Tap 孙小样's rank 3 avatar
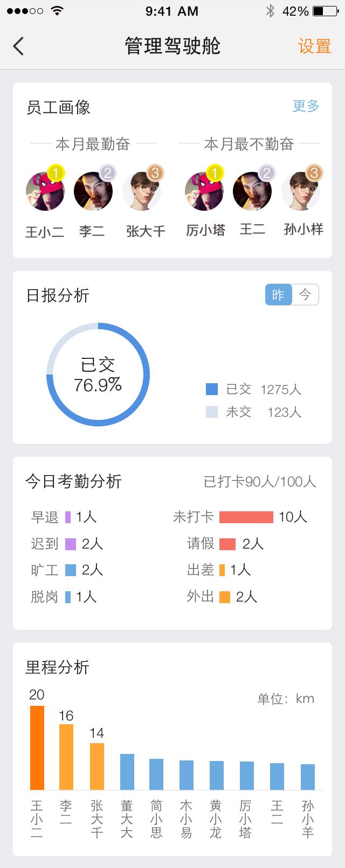 point(301,191)
